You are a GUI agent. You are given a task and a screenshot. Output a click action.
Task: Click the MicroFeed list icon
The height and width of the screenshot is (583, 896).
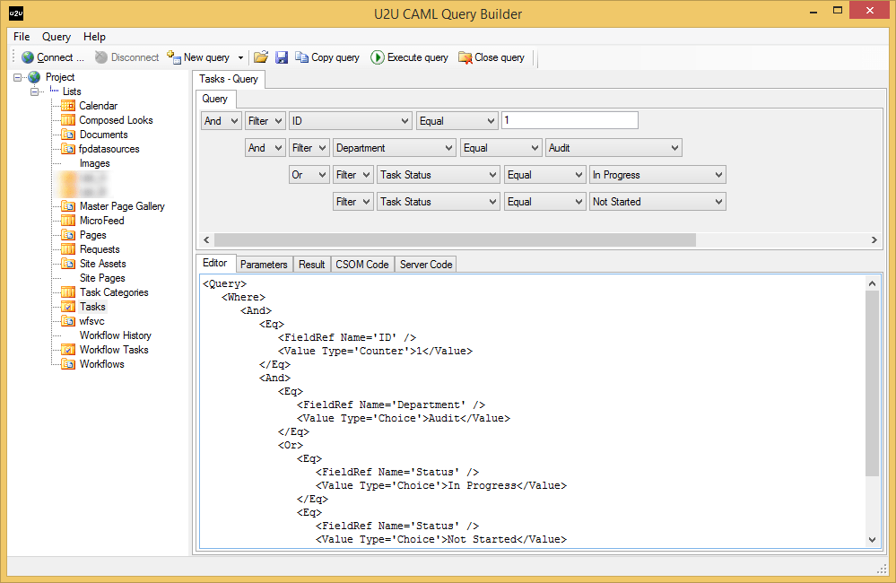68,221
